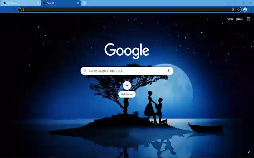Image resolution: width=254 pixels, height=158 pixels.
Task: Share this page from address bar
Action: (x=233, y=9)
